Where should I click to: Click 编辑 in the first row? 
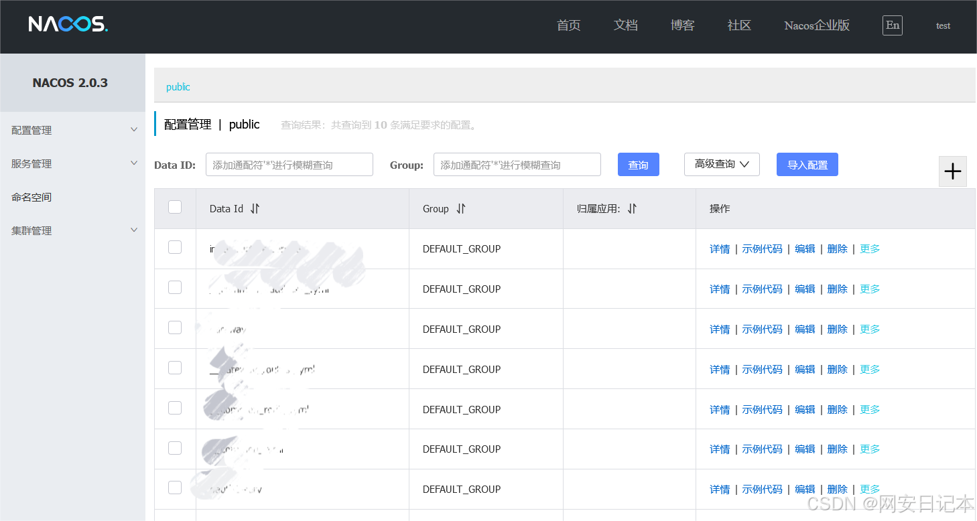[805, 249]
